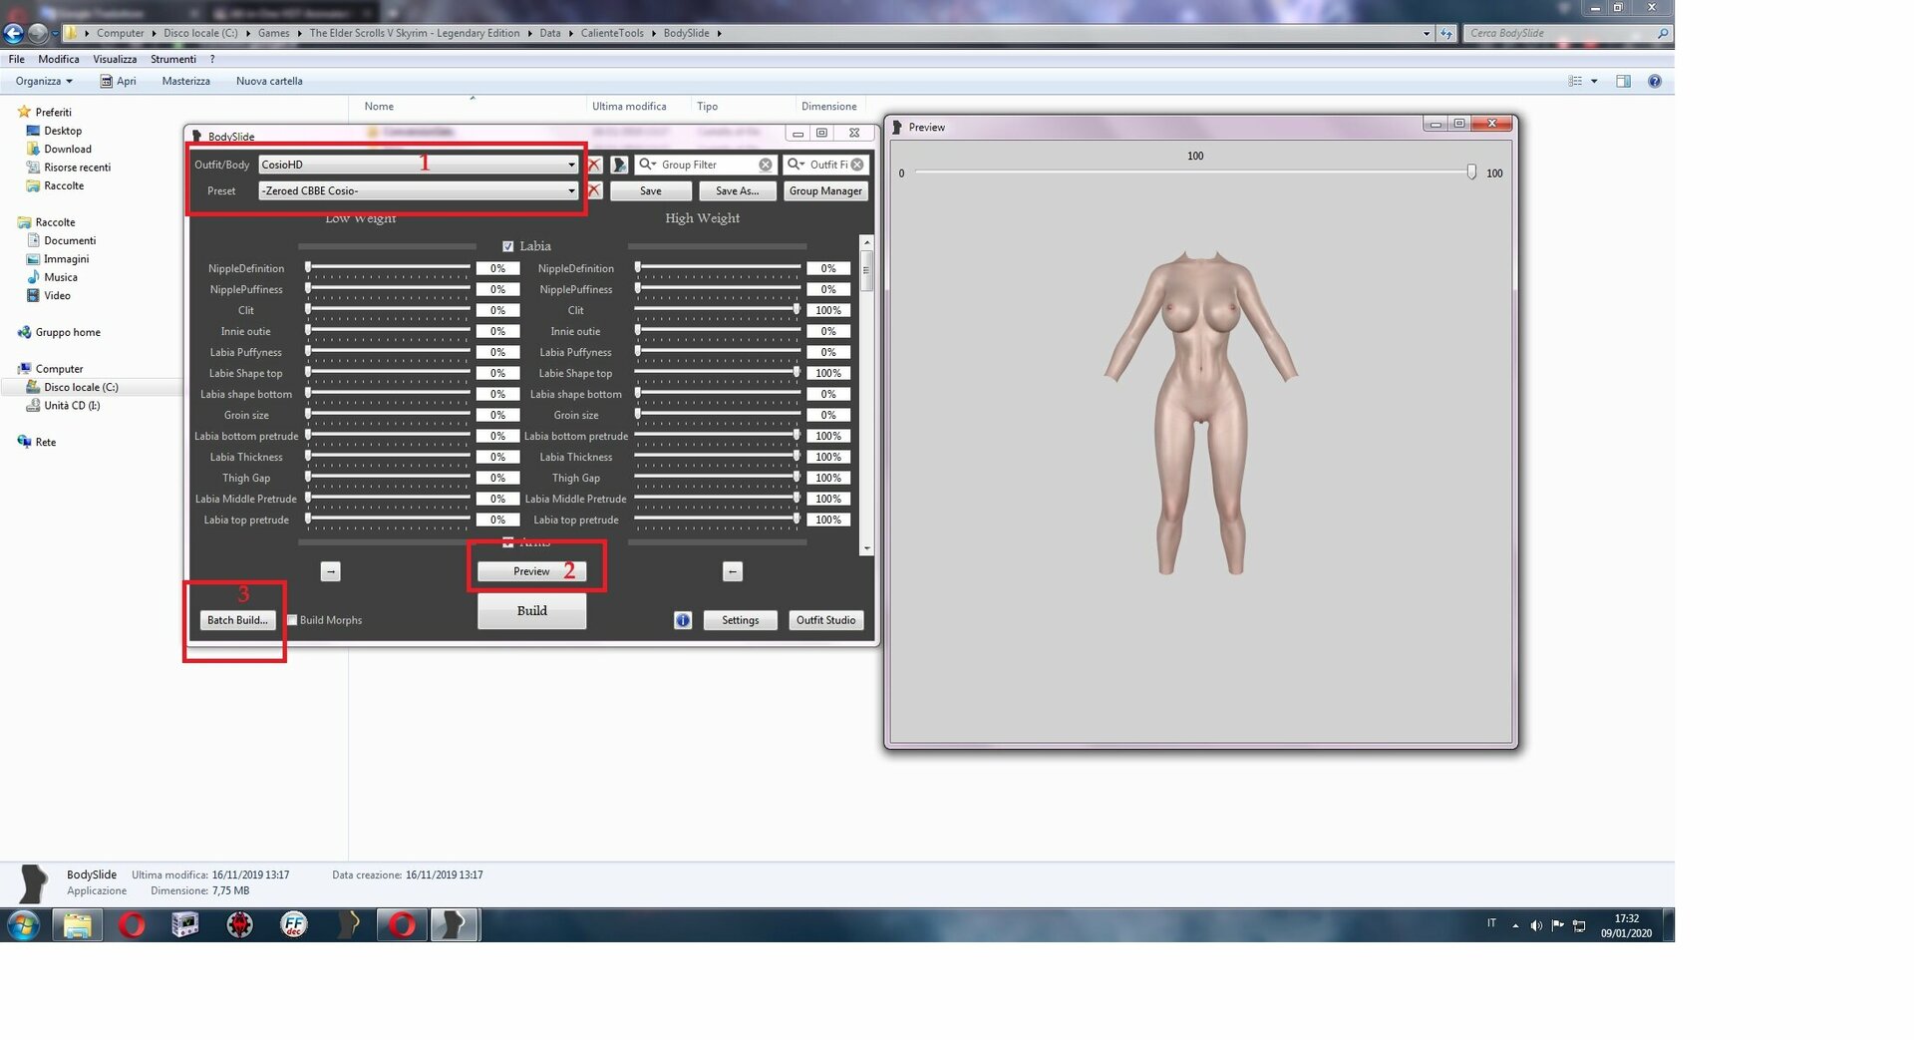Toggle Explorer preview pane icon
This screenshot has height=1040, width=1914.
pos(1623,81)
